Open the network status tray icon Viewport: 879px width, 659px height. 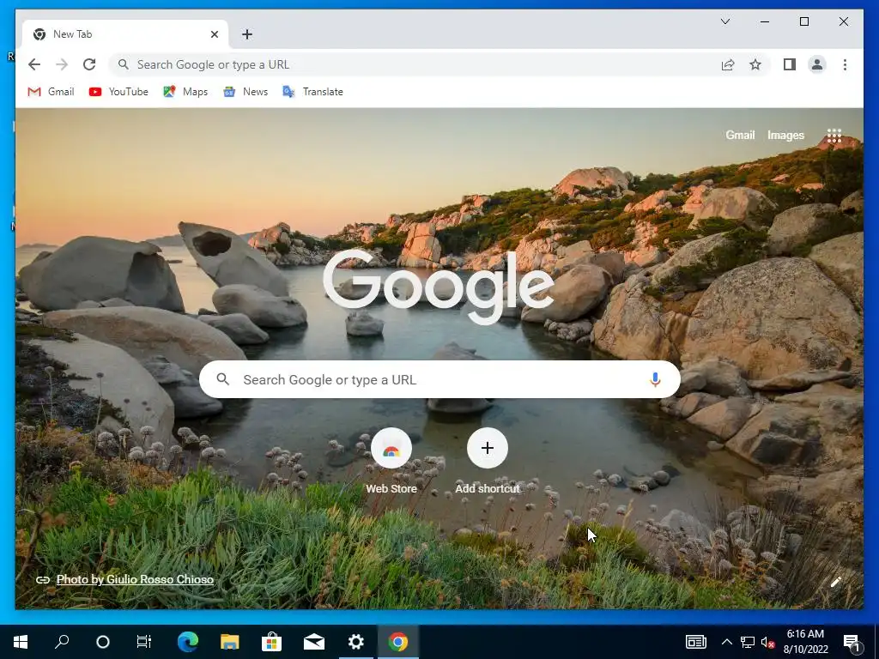748,642
